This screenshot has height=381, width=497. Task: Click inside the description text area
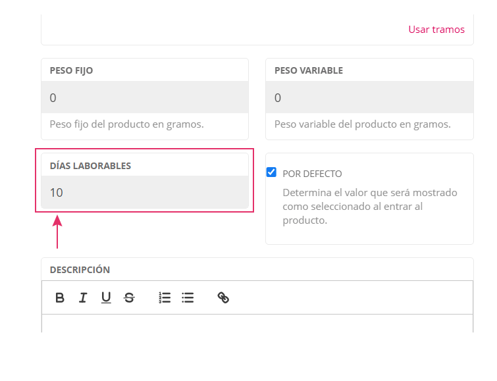(x=257, y=323)
